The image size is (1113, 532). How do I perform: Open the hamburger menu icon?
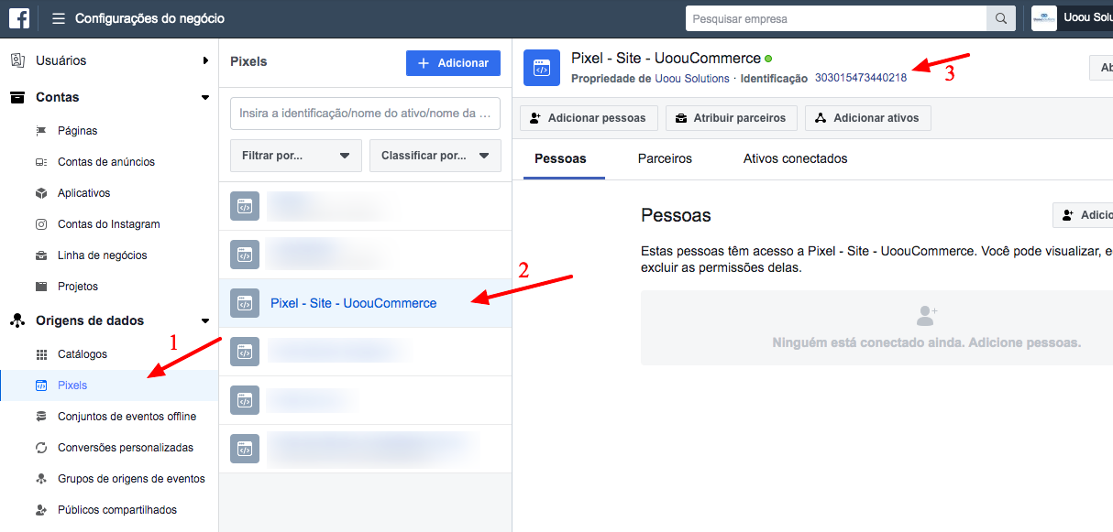point(59,18)
